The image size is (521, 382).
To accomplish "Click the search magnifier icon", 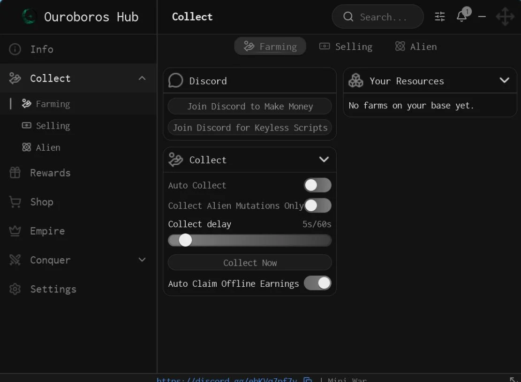I will point(348,16).
